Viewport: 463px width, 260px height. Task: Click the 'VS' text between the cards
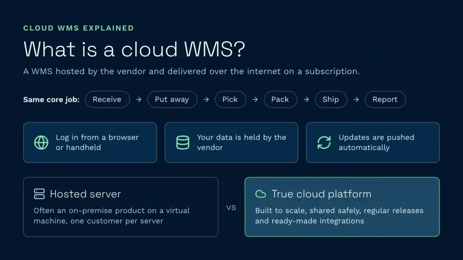pyautogui.click(x=231, y=208)
